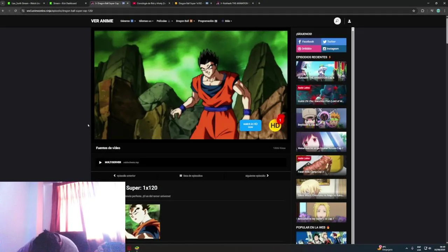
Task: Click the yellow HD badge on video
Action: tap(275, 125)
